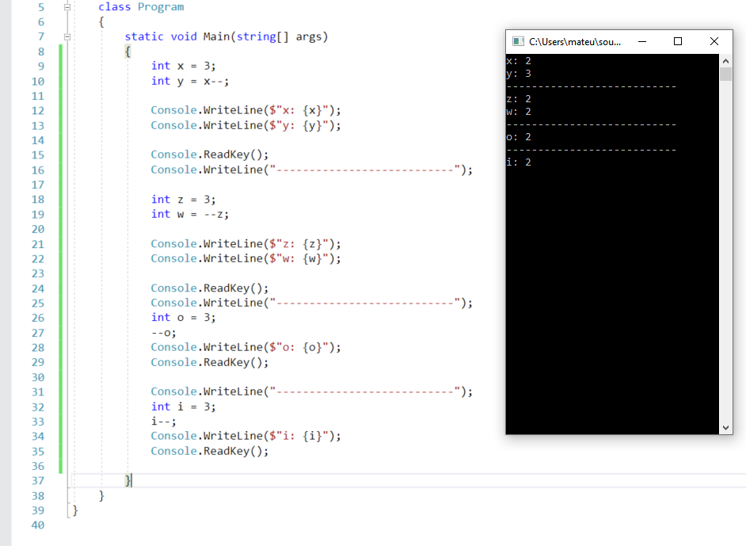Click 'static void Main(string[] args)' declaration
746x546 pixels.
click(x=226, y=36)
